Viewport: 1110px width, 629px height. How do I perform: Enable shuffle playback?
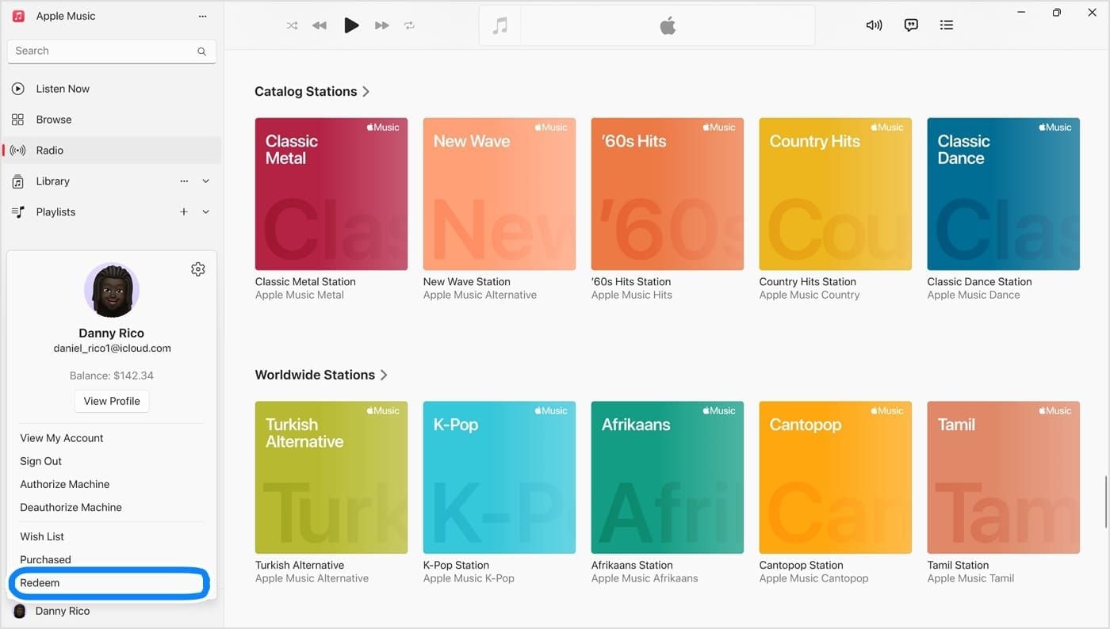click(291, 25)
